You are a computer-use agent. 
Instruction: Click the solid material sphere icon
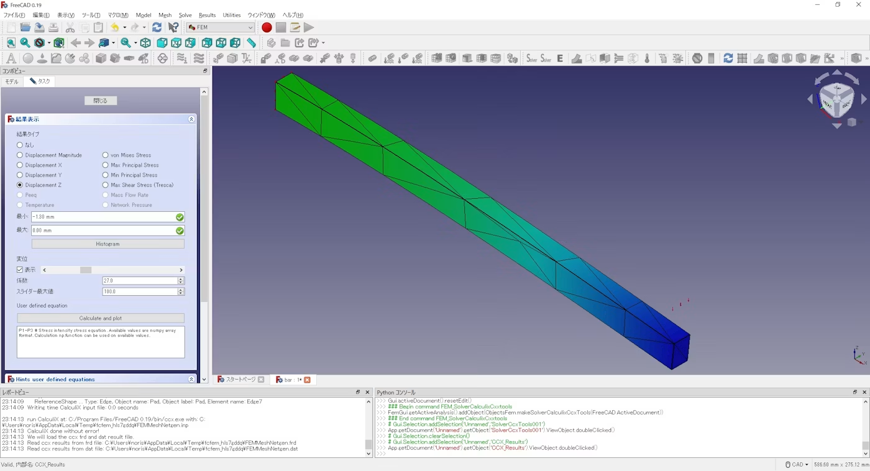point(27,58)
